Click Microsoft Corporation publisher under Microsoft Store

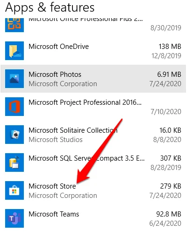pyautogui.click(x=63, y=196)
